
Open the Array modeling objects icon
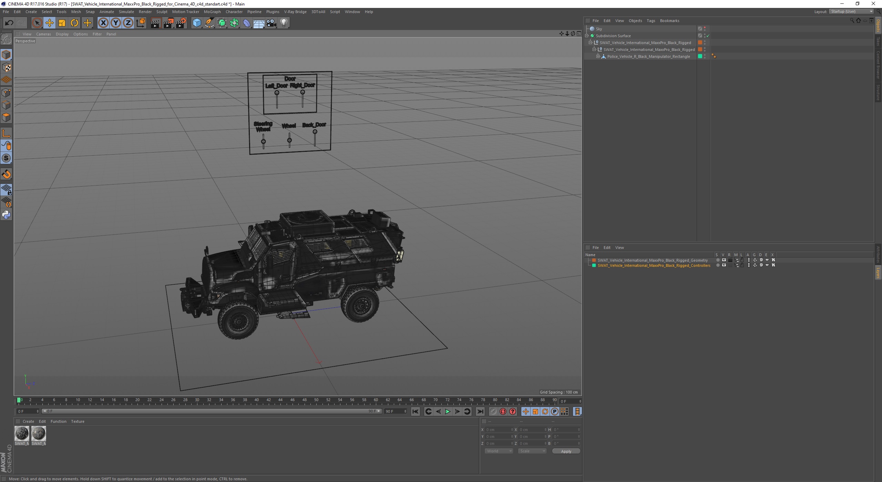[x=234, y=23]
